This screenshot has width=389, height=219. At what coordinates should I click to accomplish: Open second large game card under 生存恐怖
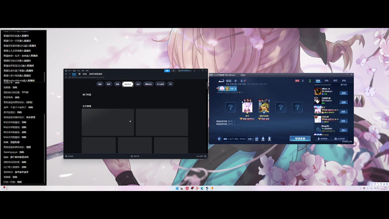[162, 122]
